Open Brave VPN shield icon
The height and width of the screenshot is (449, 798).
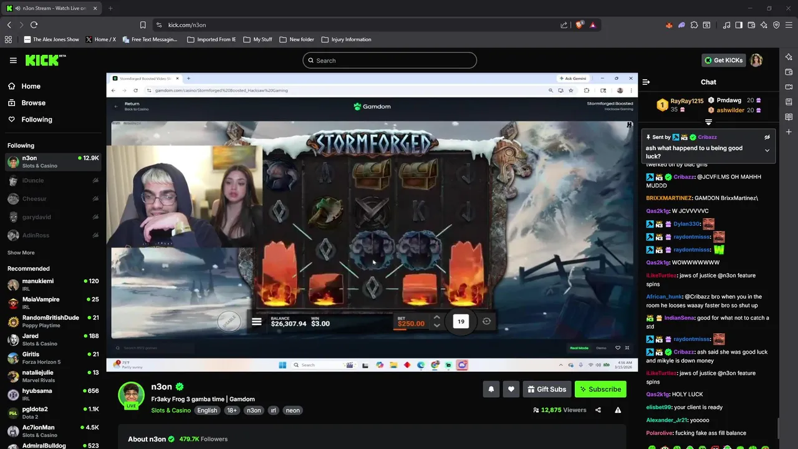click(776, 25)
